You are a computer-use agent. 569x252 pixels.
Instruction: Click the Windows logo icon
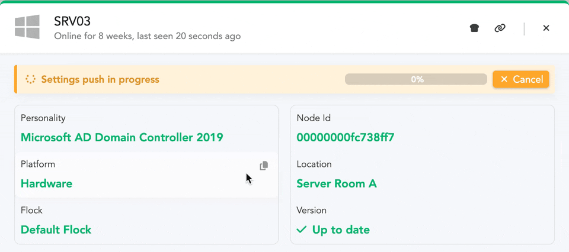[x=27, y=28]
